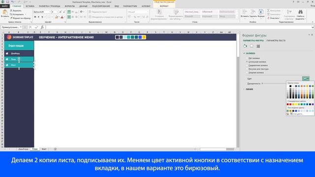Switch to the ФОРМАТ drawing tools tab
Viewport: 315px width, 177px height.
pyautogui.click(x=164, y=6)
